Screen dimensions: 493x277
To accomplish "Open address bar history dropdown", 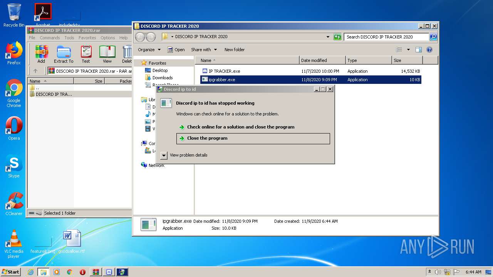I will click(328, 37).
